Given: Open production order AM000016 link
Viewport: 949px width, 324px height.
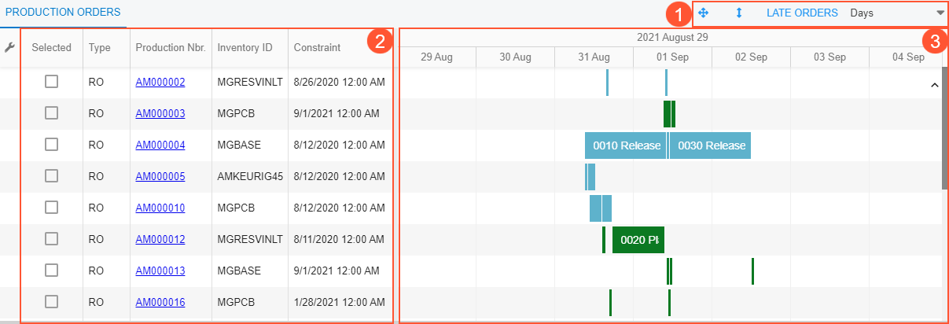Looking at the screenshot, I should tap(160, 302).
